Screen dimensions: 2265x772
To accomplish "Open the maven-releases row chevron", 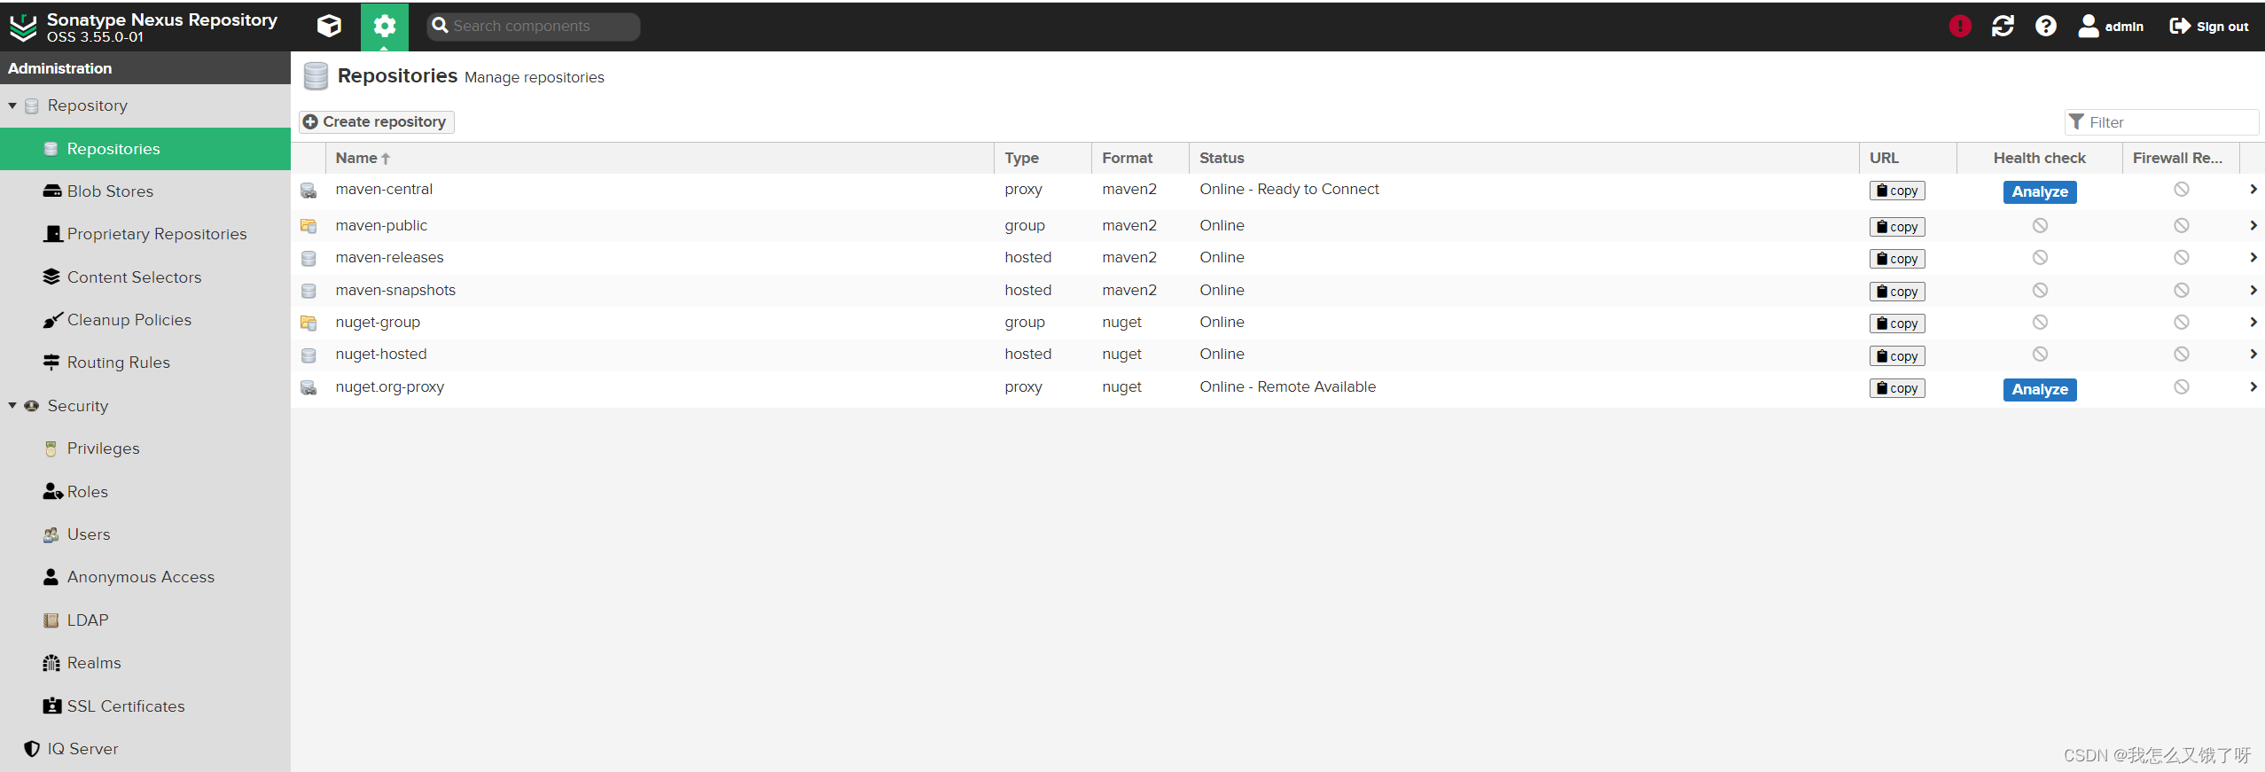I will click(2253, 258).
